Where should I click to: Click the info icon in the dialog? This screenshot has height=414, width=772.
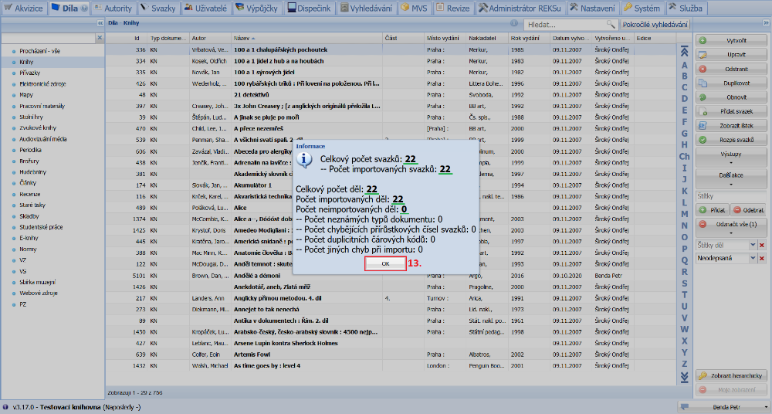(x=305, y=159)
